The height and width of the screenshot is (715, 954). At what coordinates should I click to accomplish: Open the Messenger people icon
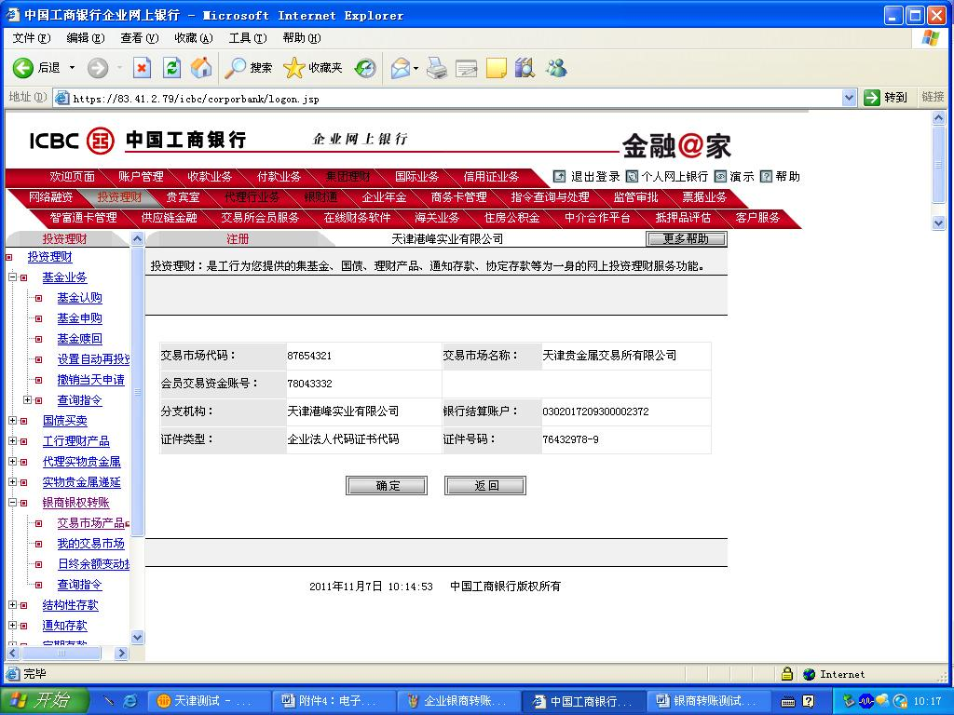pos(556,67)
